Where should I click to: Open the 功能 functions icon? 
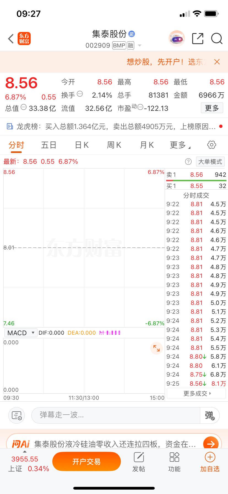click(x=174, y=462)
